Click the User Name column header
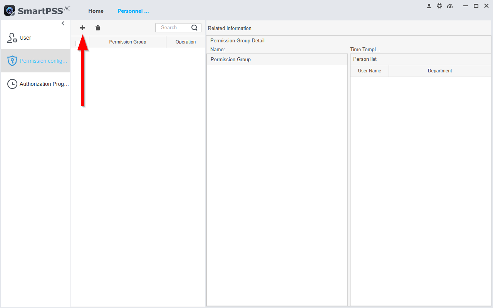The width and height of the screenshot is (493, 308). pyautogui.click(x=369, y=71)
